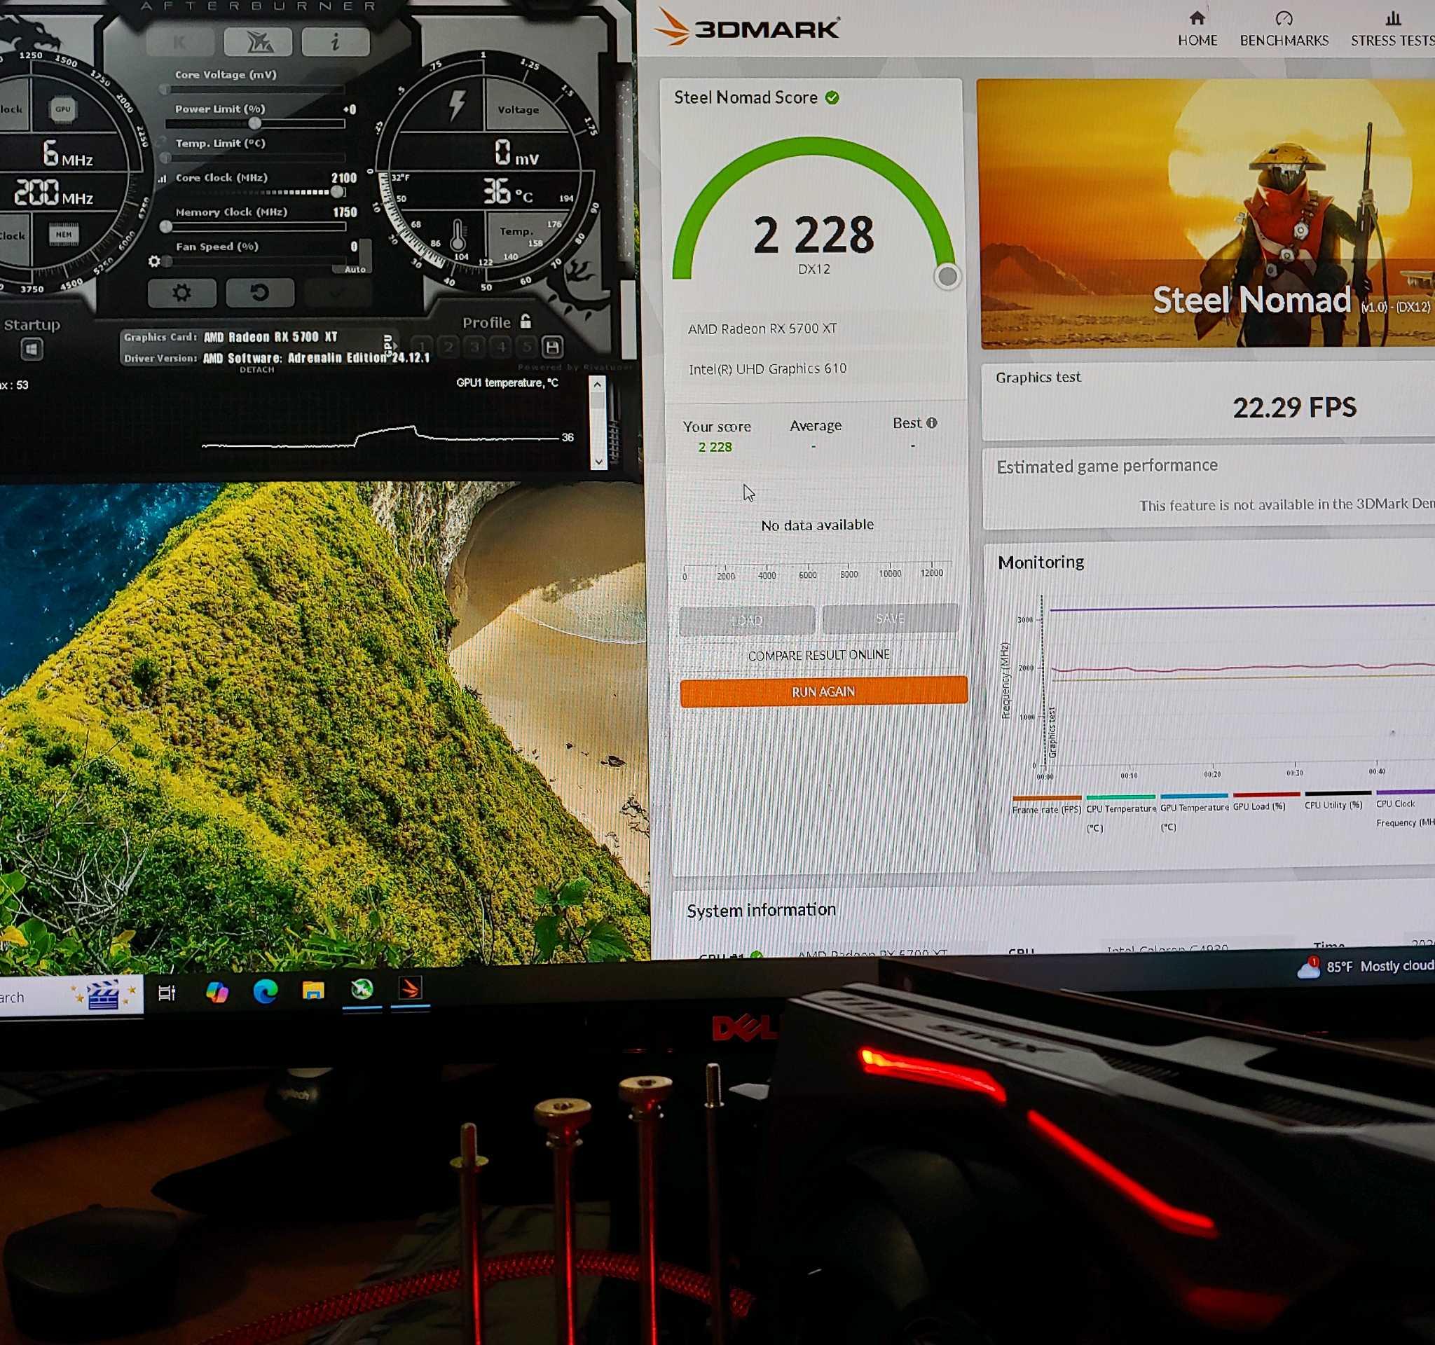Toggle the GPU Temperature legend entry
This screenshot has width=1435, height=1345.
(x=1194, y=813)
